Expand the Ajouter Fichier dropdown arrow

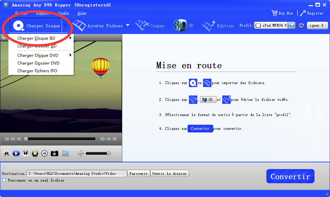pos(128,26)
